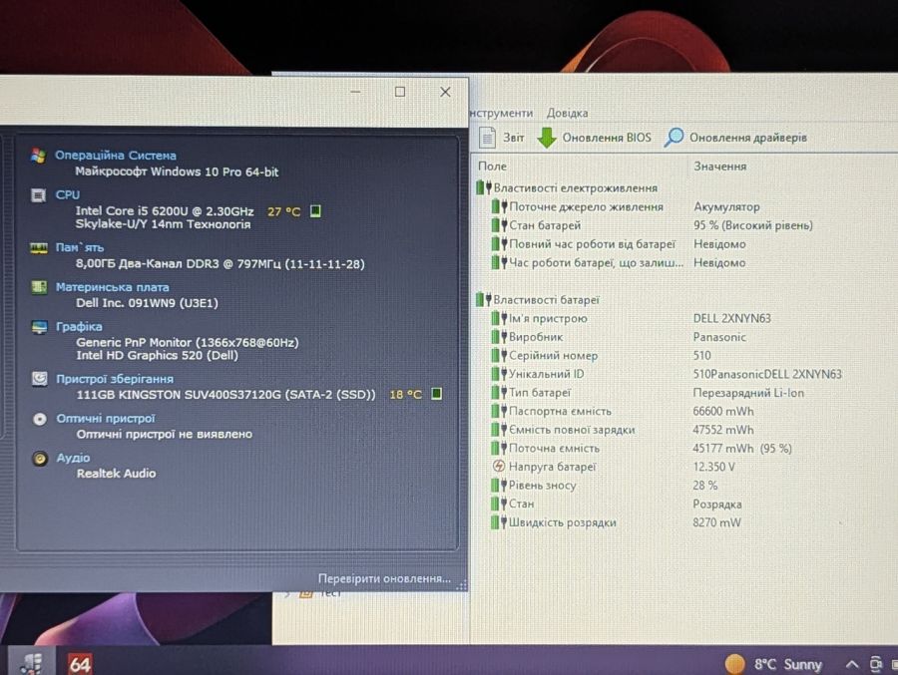Open the Інструменти menu in AIDA64
This screenshot has width=898, height=675.
click(501, 113)
